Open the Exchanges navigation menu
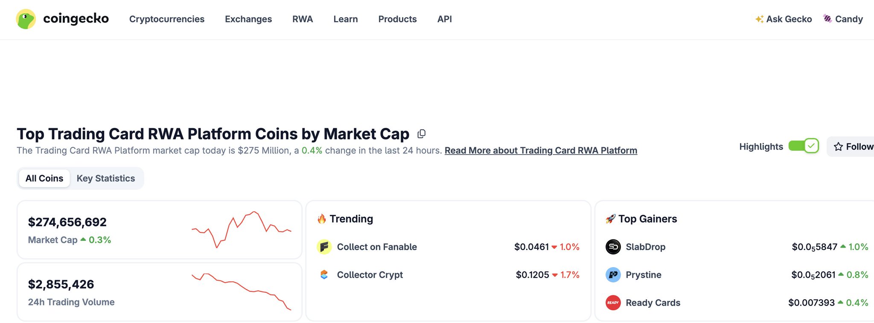874x323 pixels. pyautogui.click(x=248, y=19)
